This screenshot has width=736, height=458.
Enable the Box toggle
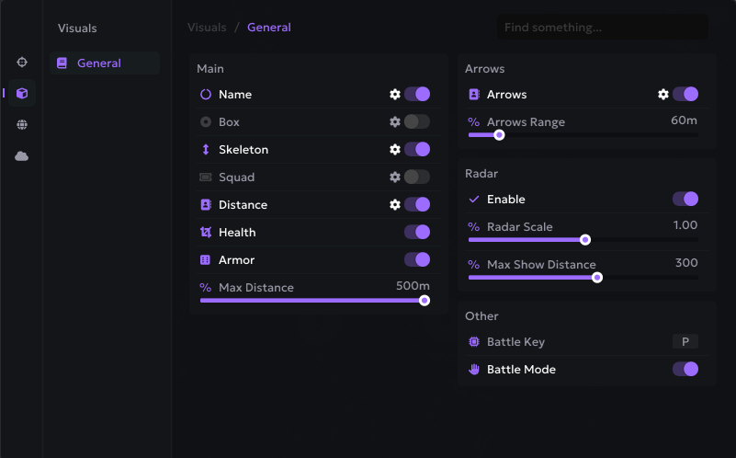tap(417, 121)
